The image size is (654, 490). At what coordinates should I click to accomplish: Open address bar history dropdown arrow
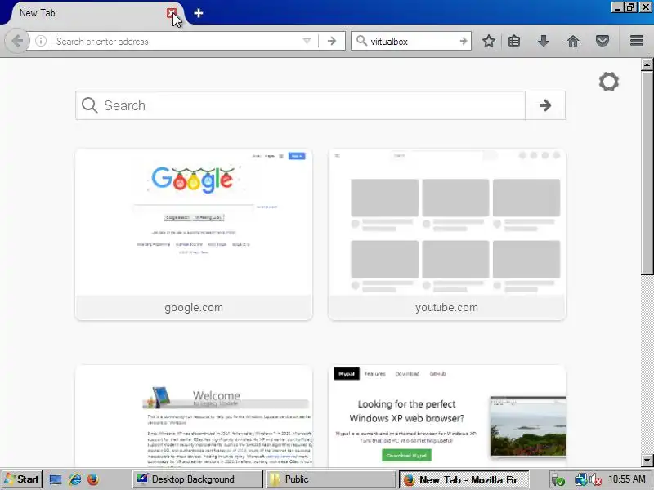[x=307, y=42]
